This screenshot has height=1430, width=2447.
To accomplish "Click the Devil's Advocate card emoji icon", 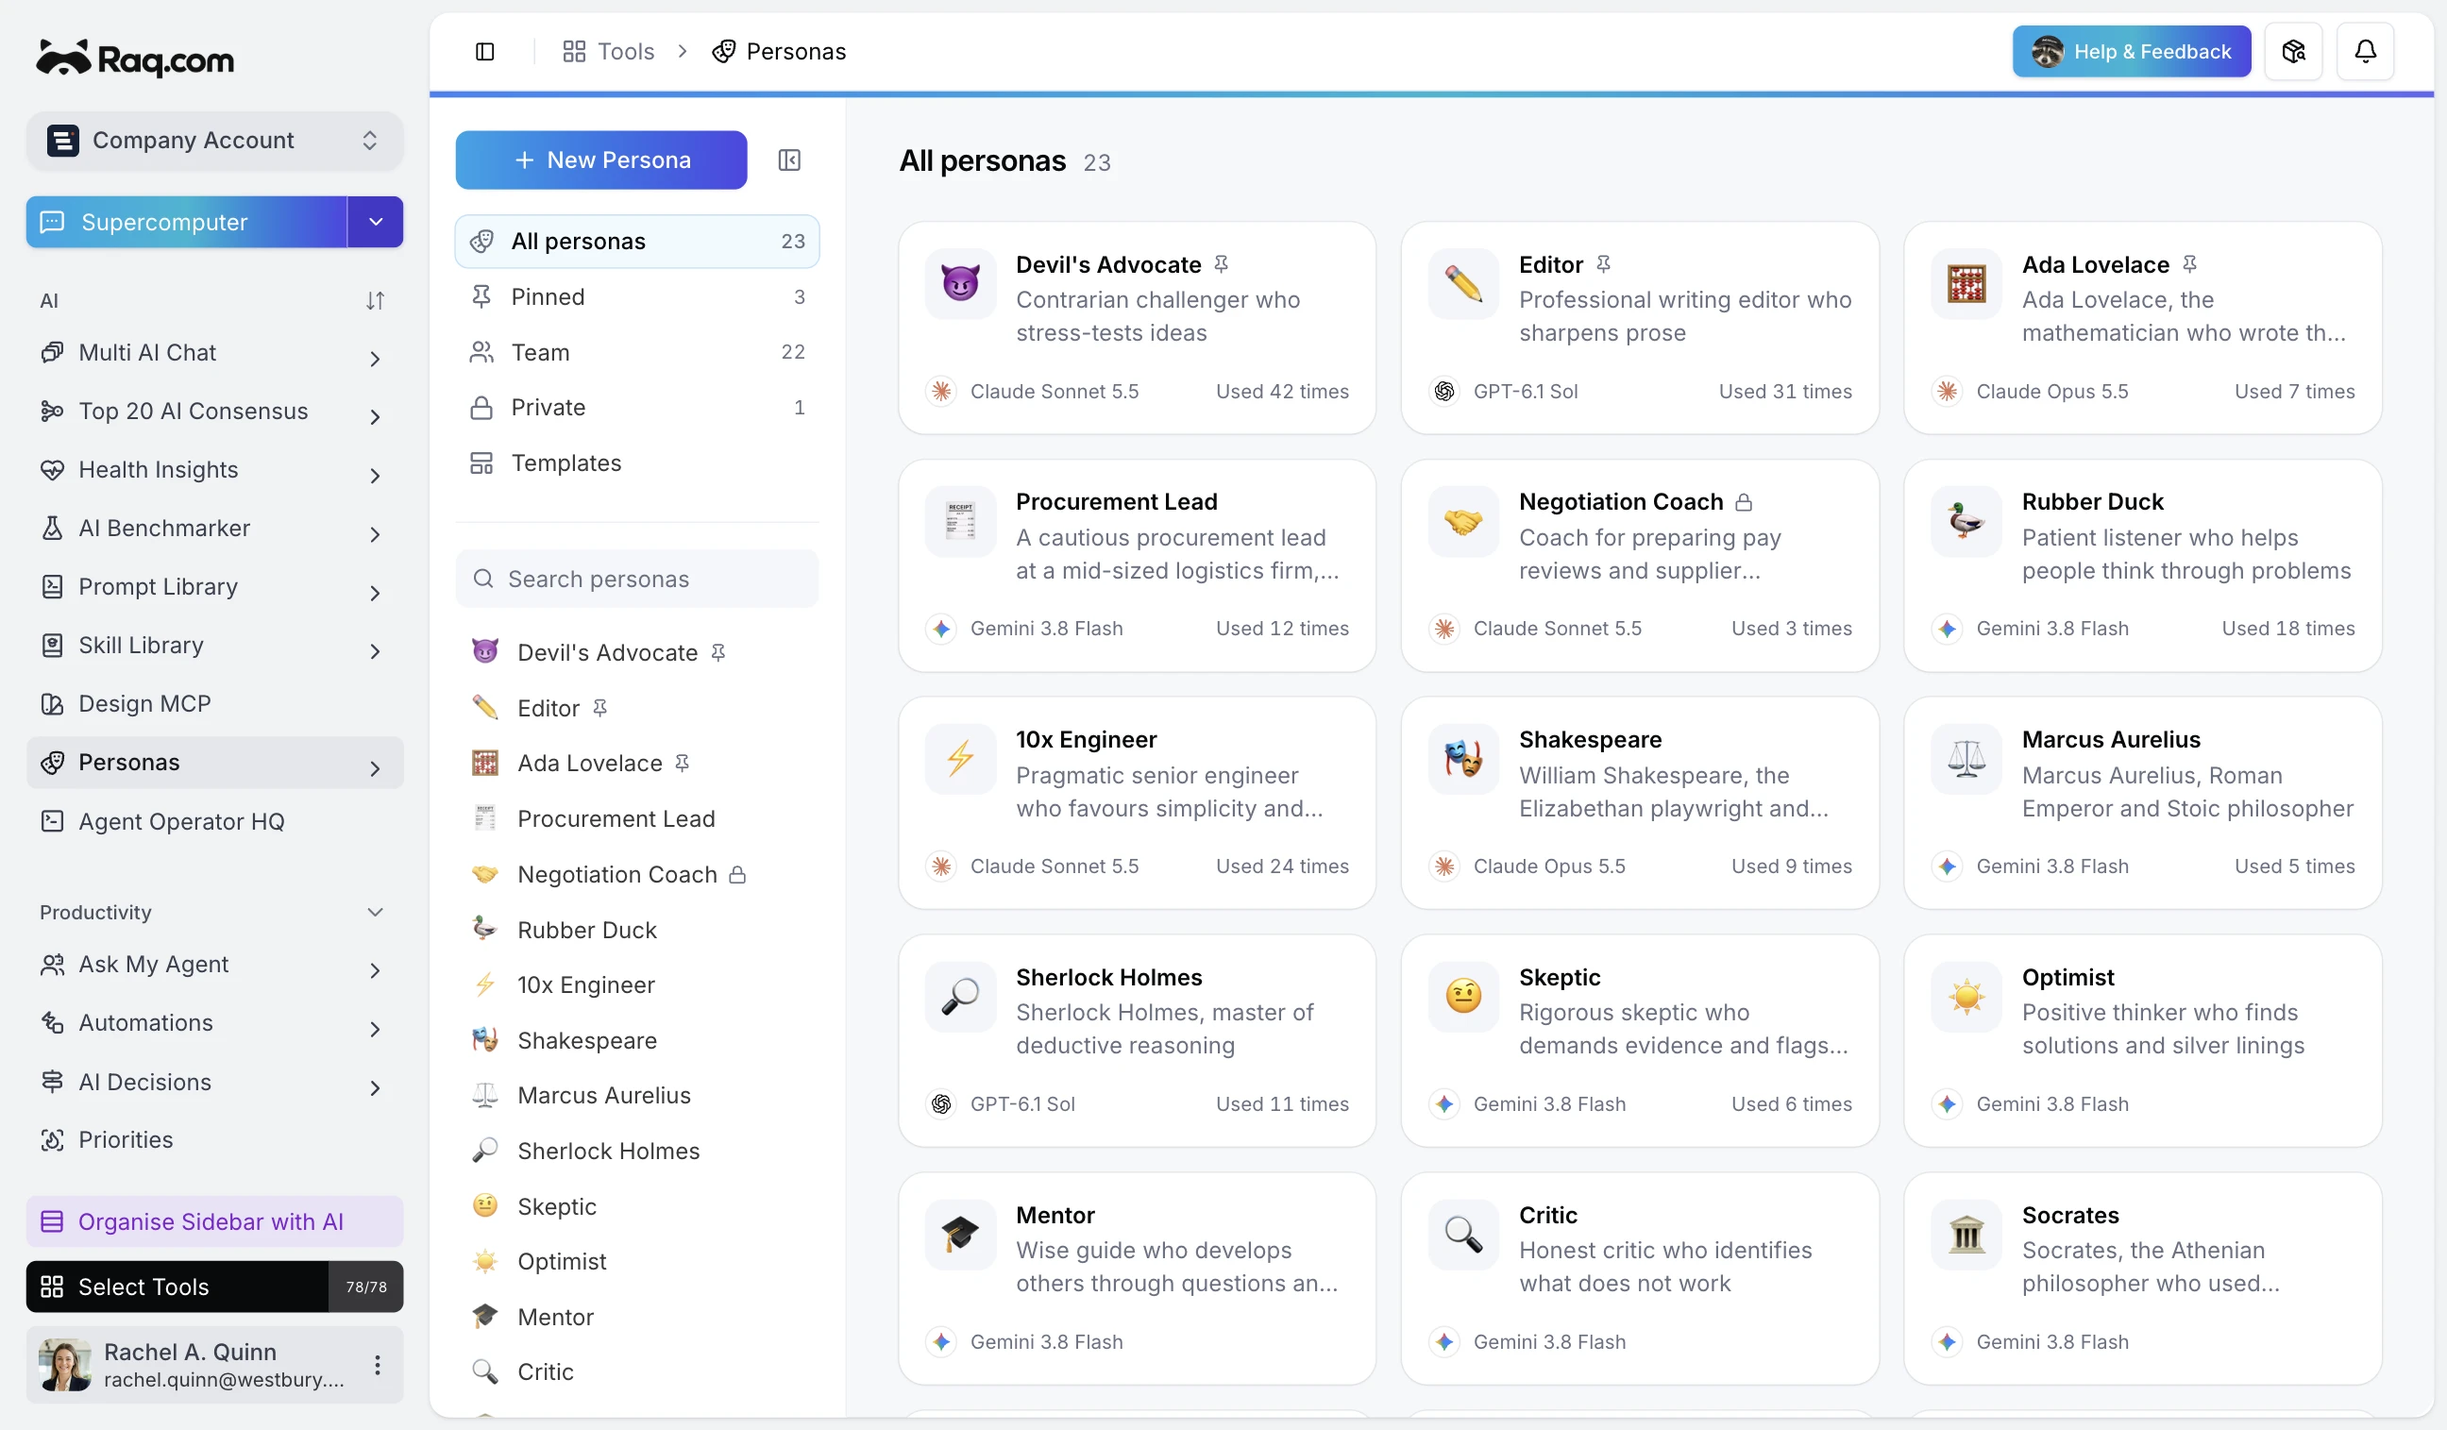I will point(960,283).
